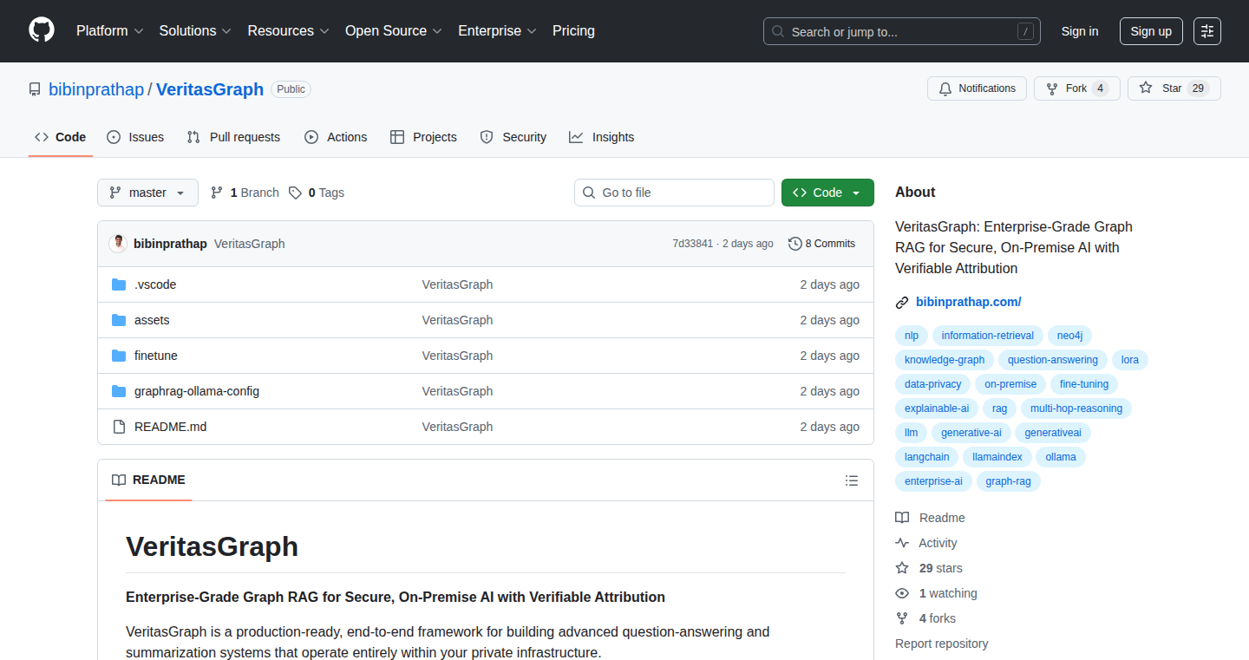The image size is (1249, 660).
Task: Click the pulse icon beside Activity
Action: (x=902, y=543)
